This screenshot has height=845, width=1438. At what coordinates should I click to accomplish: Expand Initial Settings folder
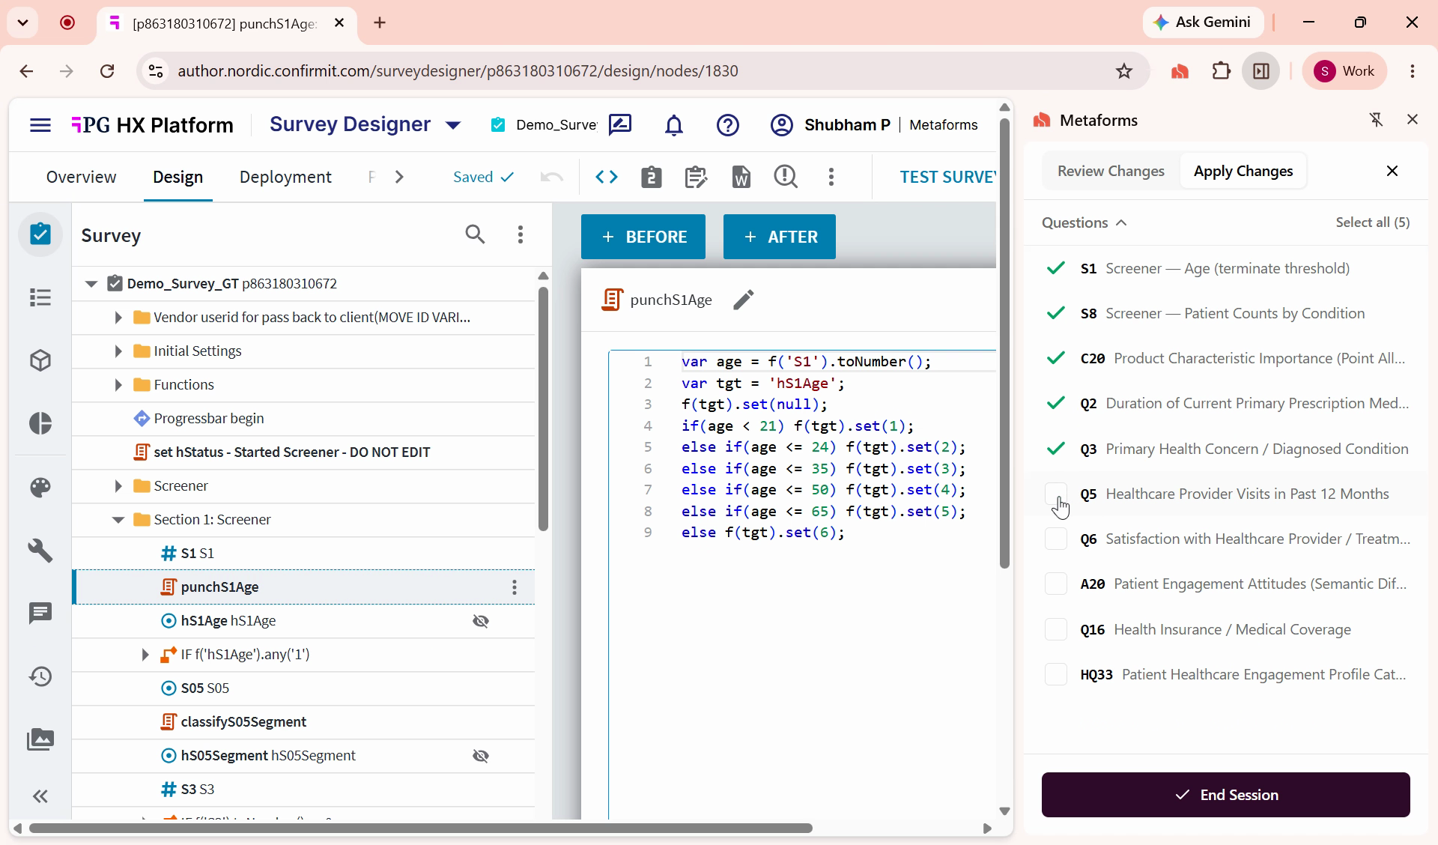pos(118,351)
